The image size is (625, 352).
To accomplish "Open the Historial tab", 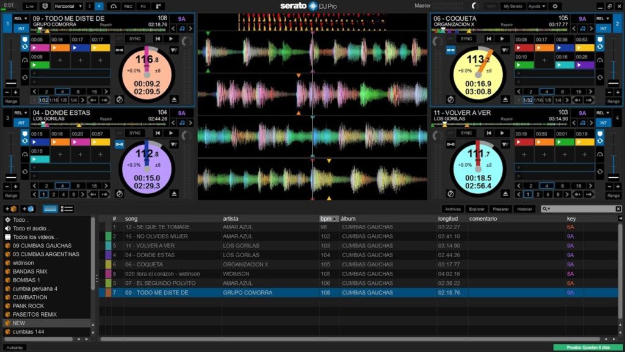I will click(525, 209).
